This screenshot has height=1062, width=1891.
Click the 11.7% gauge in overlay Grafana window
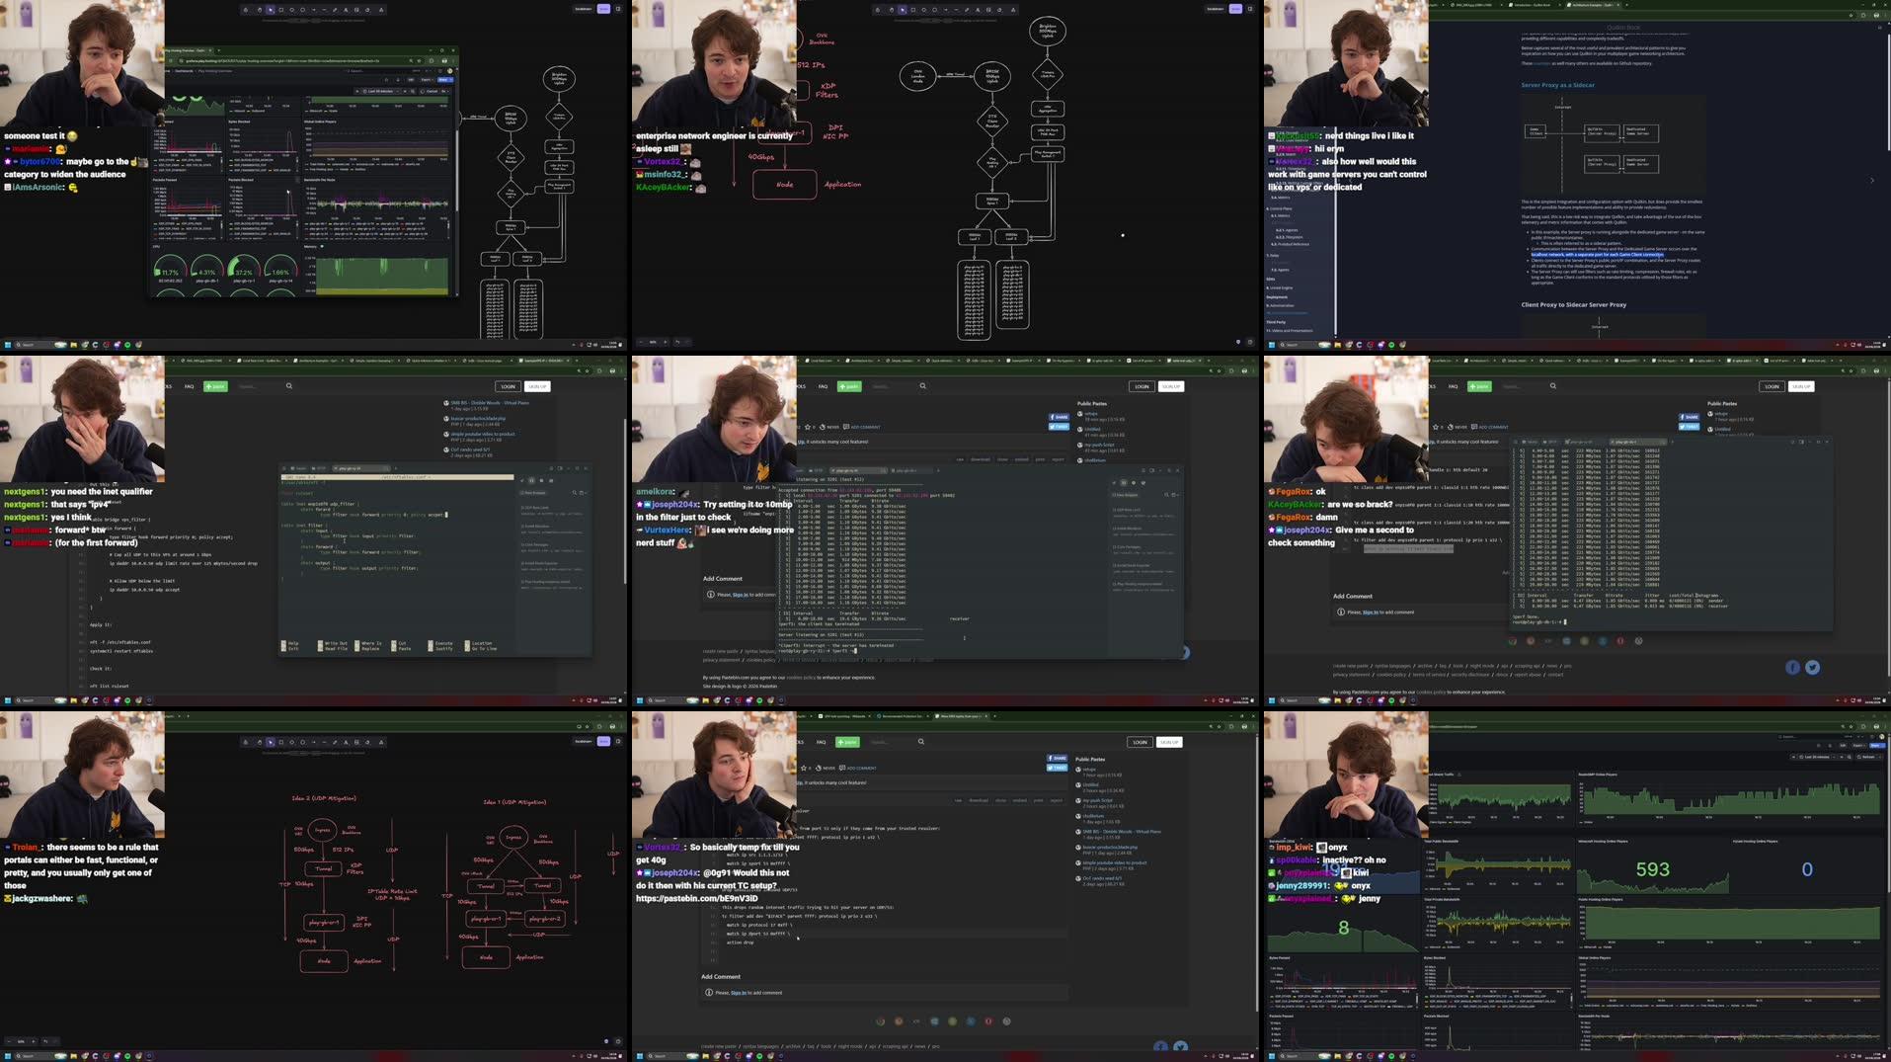click(x=170, y=268)
